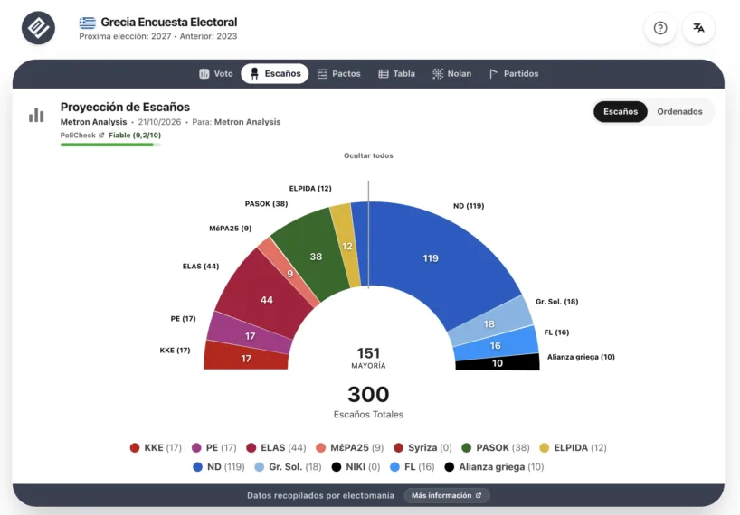The height and width of the screenshot is (515, 740).
Task: Toggle Alianza griega (10) in the legend
Action: tap(494, 467)
